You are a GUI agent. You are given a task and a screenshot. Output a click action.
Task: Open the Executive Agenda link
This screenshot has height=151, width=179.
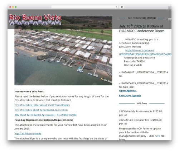[130, 96]
